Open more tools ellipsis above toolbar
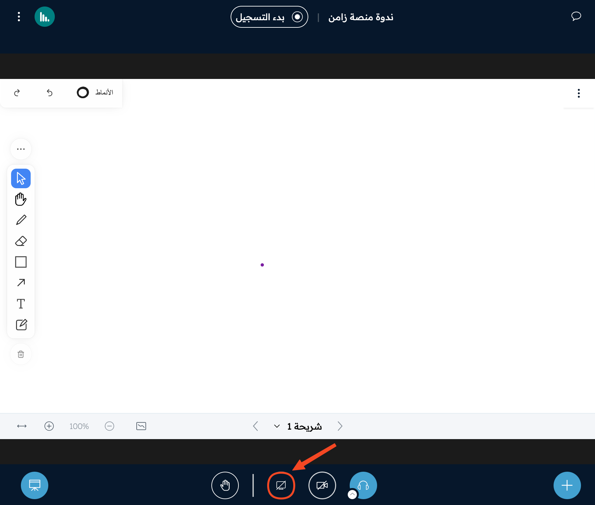The height and width of the screenshot is (505, 595). tap(21, 149)
